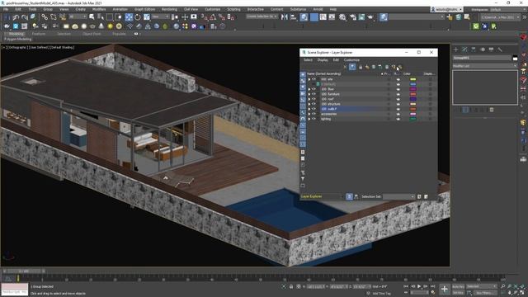Click the object name field in command panel
The height and width of the screenshot is (297, 528).
tap(482, 58)
